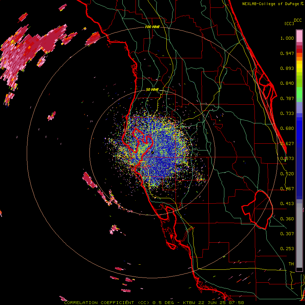This screenshot has width=305, height=305.
Task: Click the TH threshold label
Action: point(291,264)
